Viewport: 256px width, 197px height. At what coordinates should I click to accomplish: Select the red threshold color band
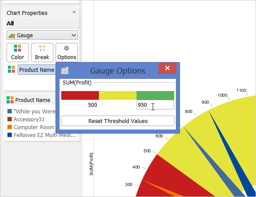80,95
